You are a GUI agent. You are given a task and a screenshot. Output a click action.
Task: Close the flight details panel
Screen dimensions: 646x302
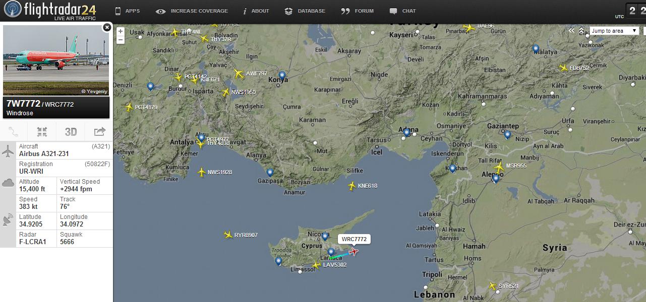pos(107,28)
